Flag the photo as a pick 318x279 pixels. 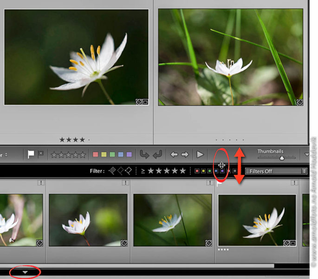[31, 154]
